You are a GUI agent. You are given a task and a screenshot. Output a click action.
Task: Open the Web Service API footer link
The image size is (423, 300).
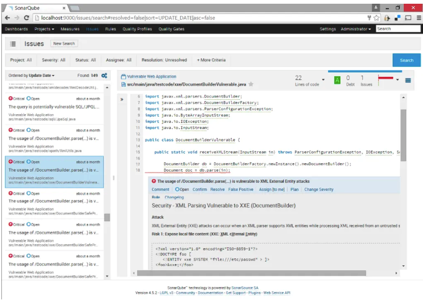(x=277, y=293)
